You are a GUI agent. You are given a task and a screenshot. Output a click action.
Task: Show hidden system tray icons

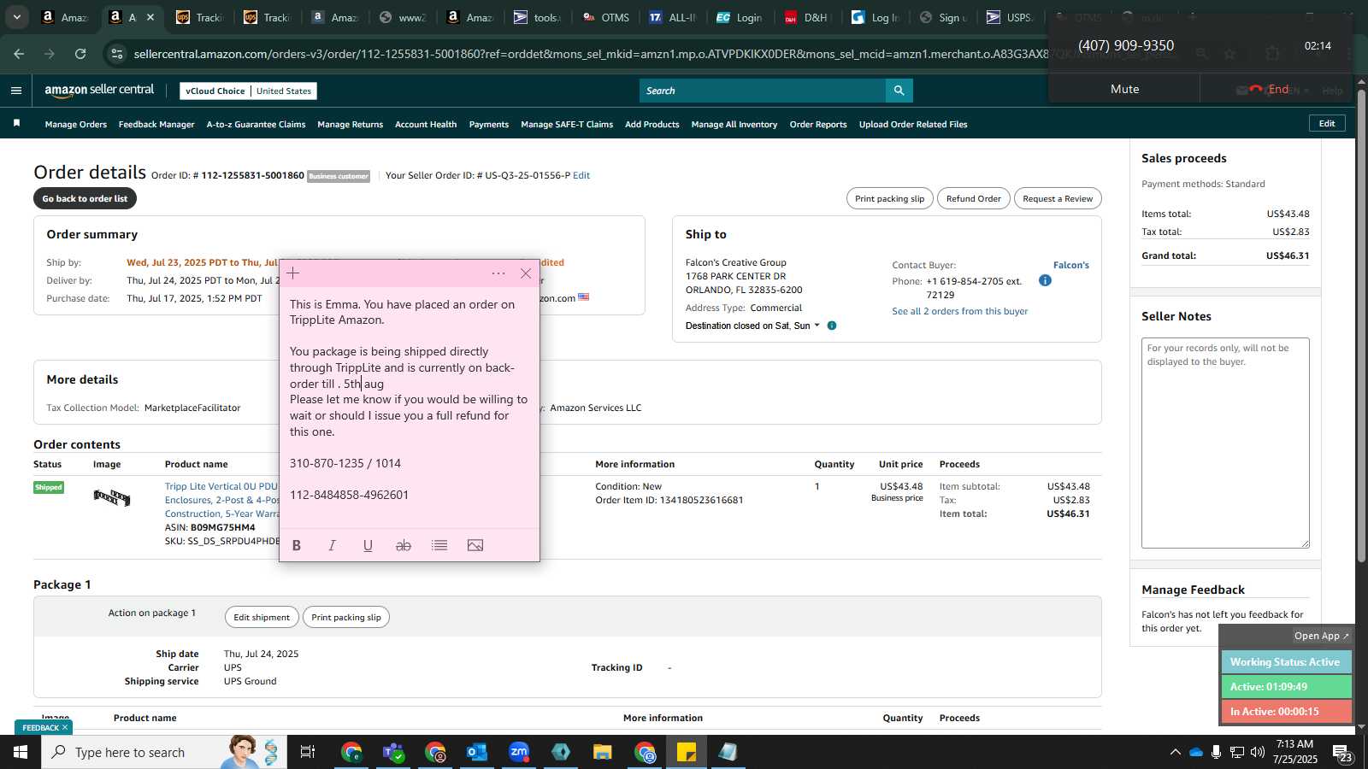(1175, 752)
